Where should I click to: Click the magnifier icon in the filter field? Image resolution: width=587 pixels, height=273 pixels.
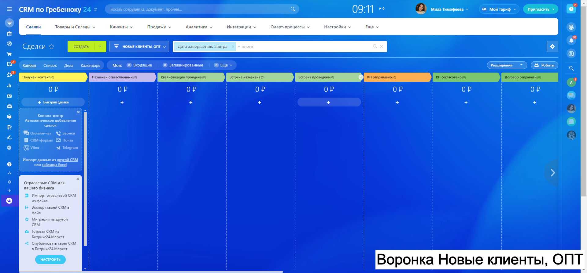tap(375, 46)
